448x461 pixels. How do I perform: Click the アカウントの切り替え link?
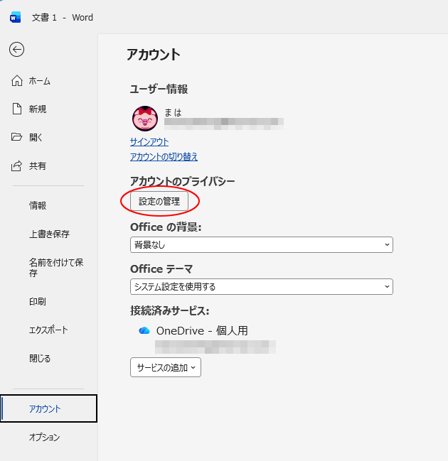click(x=164, y=157)
